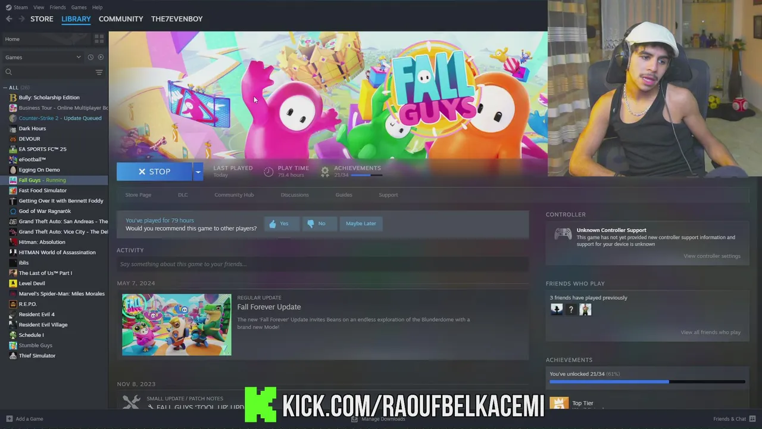Open the Guides link
Screen dimensions: 762x429
click(x=343, y=195)
